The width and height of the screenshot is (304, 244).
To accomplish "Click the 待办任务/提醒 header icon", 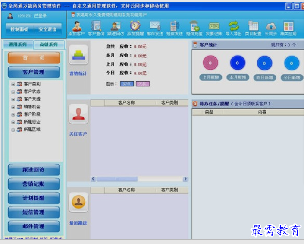I will click(195, 104).
